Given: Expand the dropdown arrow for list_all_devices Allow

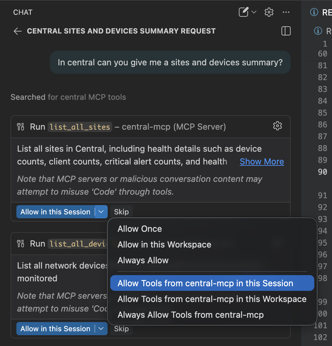Looking at the screenshot, I should [x=101, y=329].
